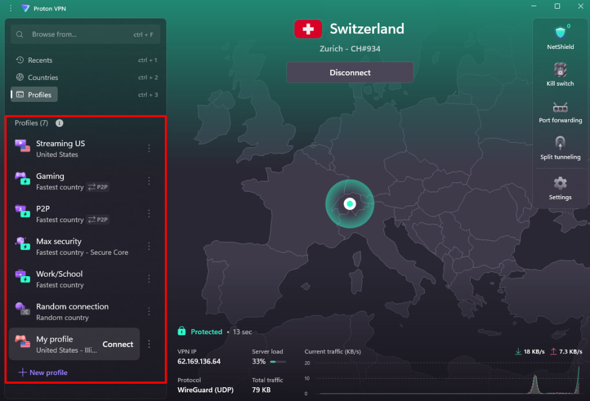Click the VPN IP 62.169.136.64
The image size is (590, 401).
coord(199,361)
